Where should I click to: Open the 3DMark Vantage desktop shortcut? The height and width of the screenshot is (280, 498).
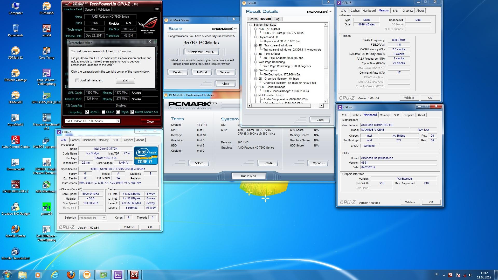tap(16, 75)
